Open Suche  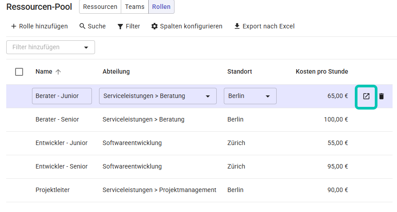[x=93, y=26]
